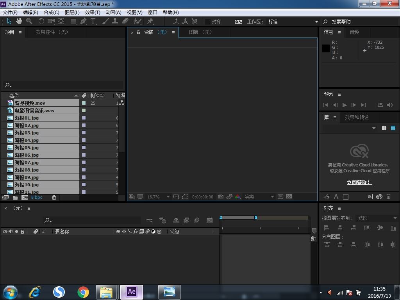Image resolution: width=400 pixels, height=300 pixels.
Task: Select the Pen tool
Action: [x=83, y=21]
